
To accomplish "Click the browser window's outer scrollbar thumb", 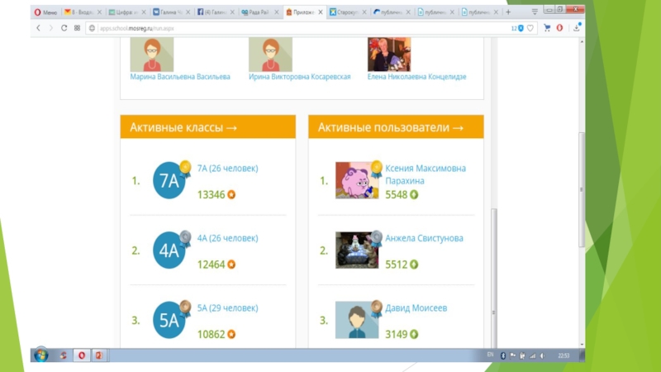I will point(582,190).
